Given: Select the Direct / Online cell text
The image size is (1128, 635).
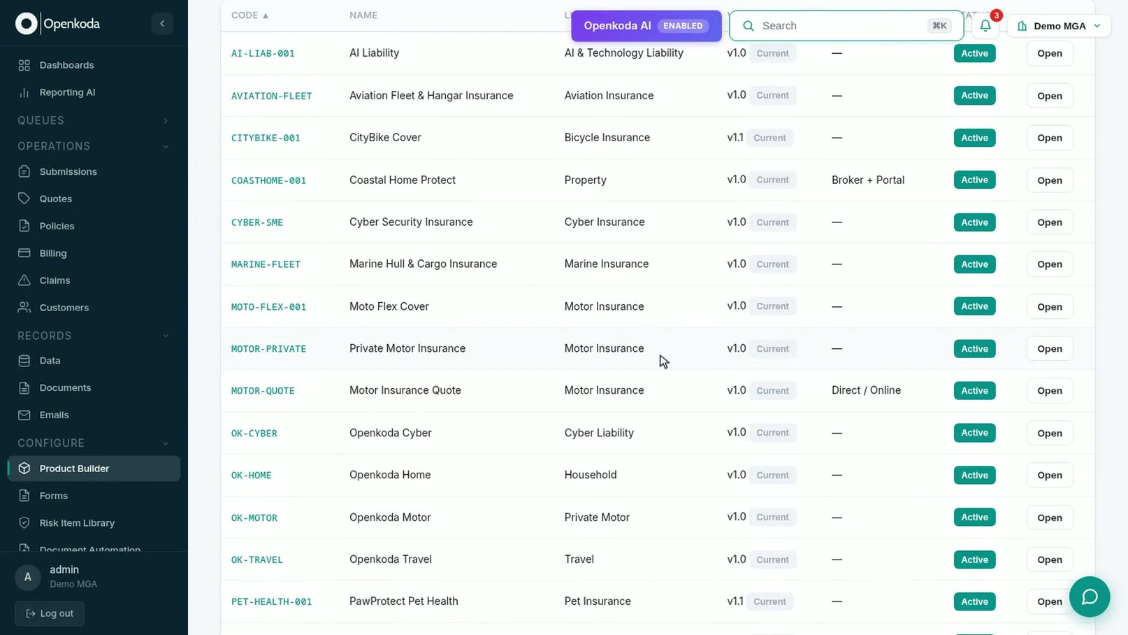Looking at the screenshot, I should (x=866, y=390).
